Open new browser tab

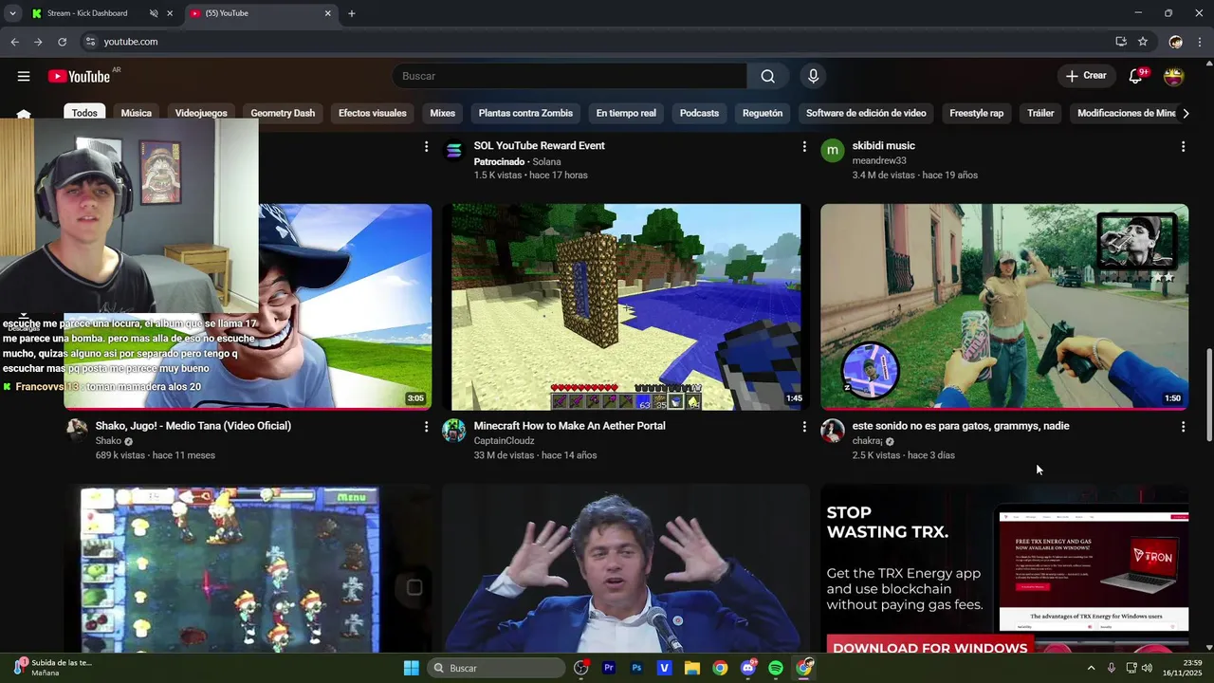tap(352, 13)
